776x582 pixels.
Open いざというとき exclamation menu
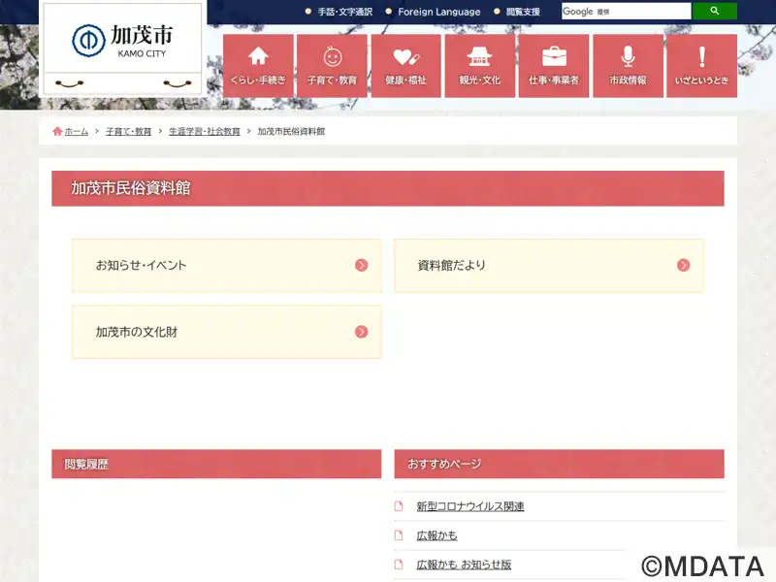(x=701, y=66)
